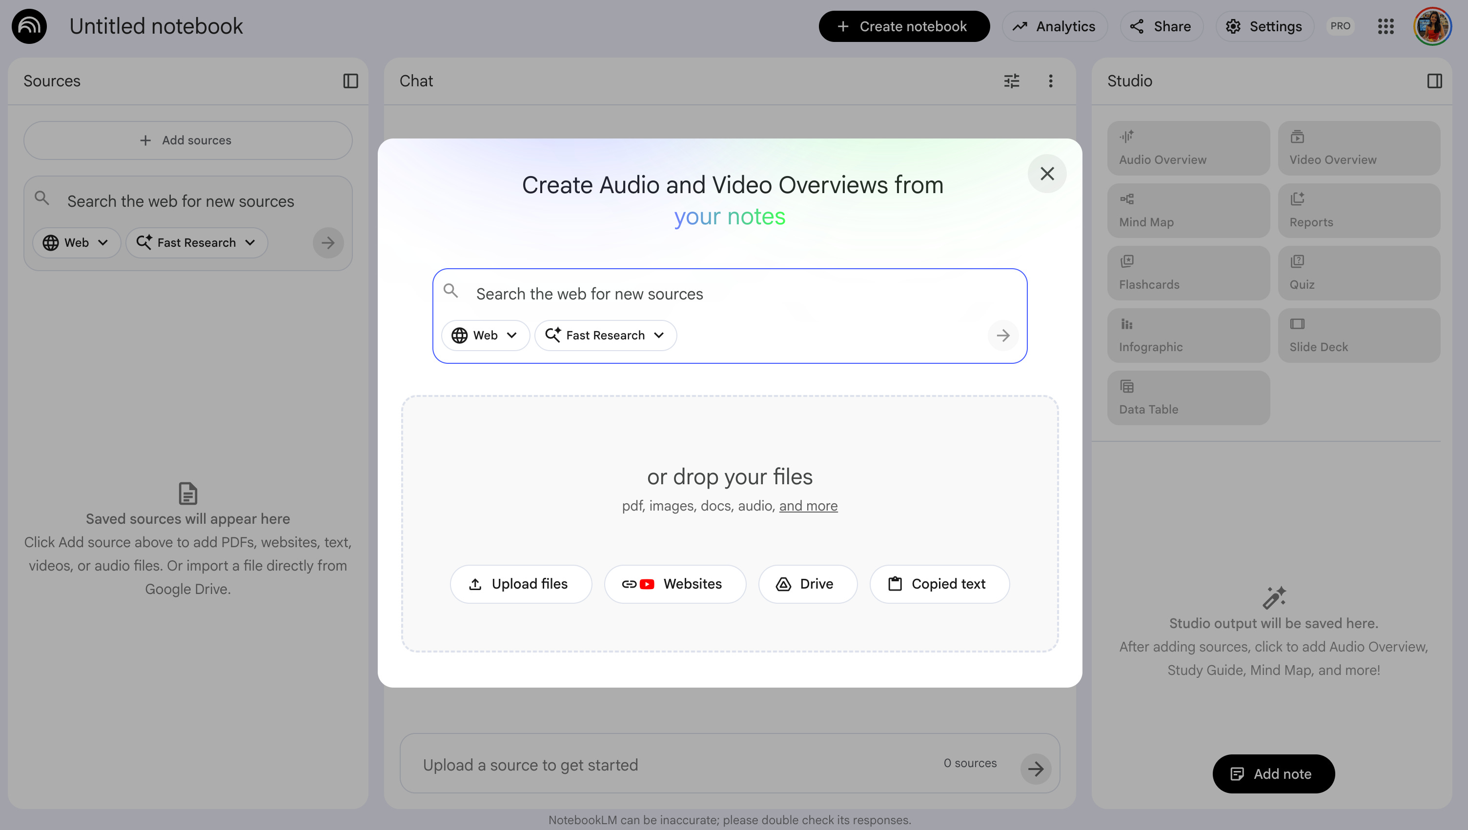Open the Google apps grid
Screen dimensions: 1468x830
pos(1386,26)
